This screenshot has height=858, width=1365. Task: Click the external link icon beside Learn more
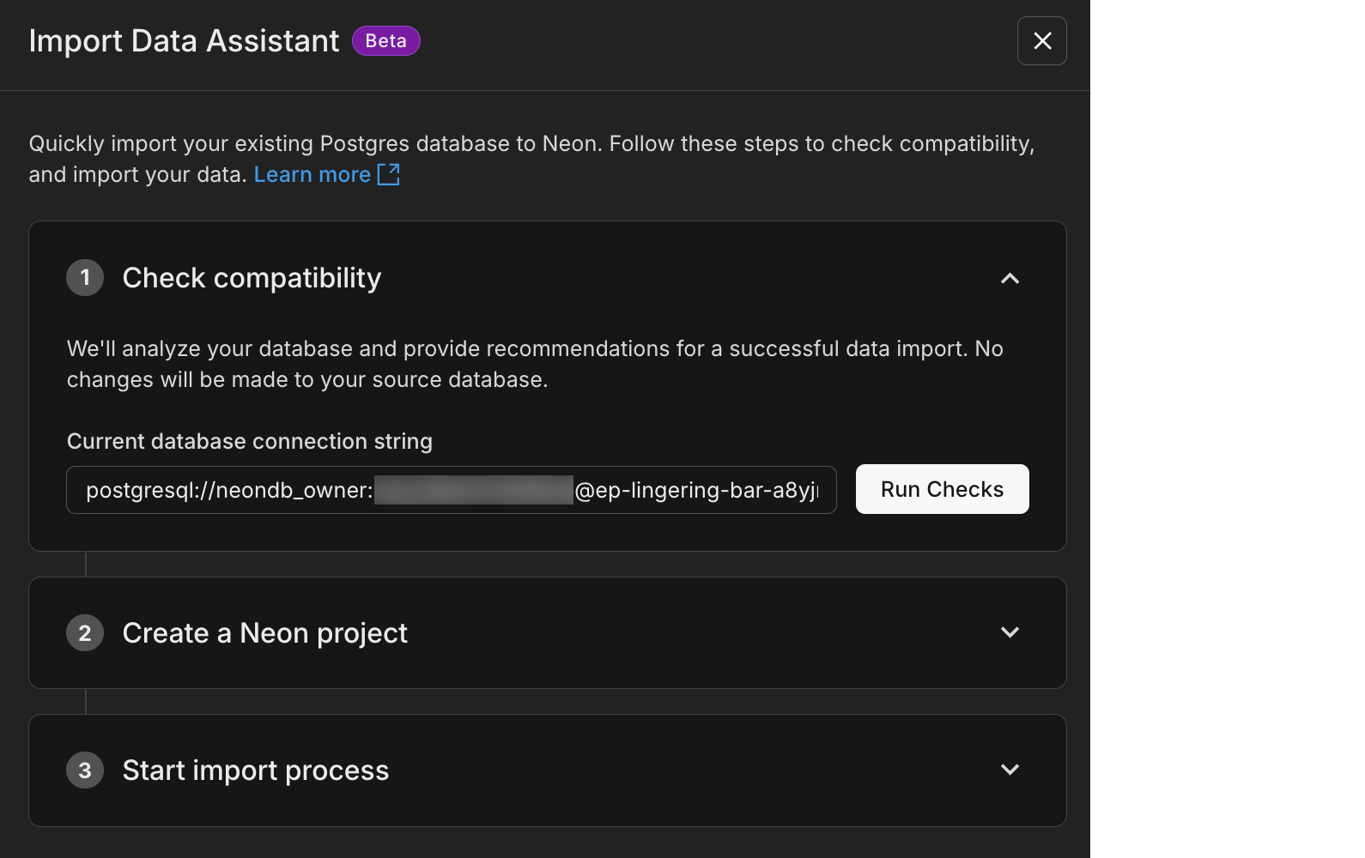click(389, 174)
